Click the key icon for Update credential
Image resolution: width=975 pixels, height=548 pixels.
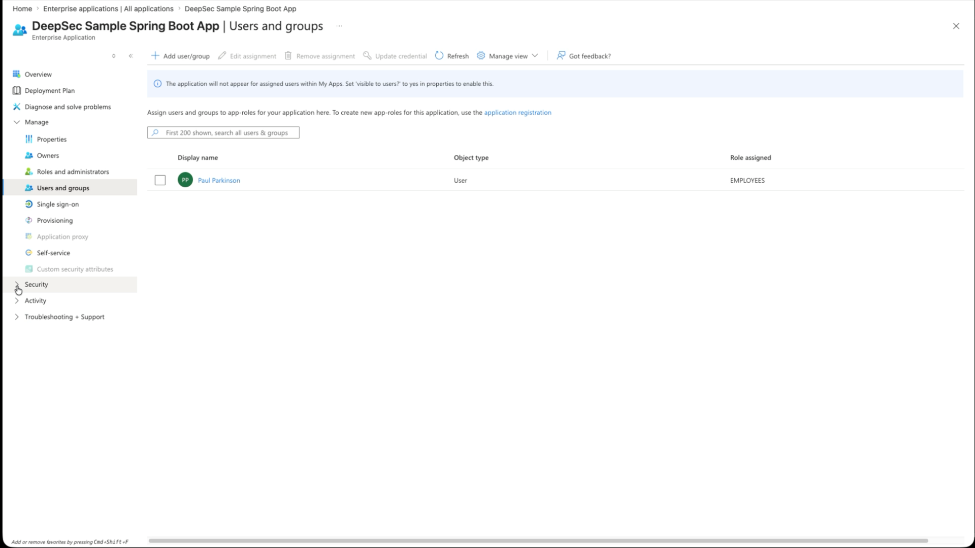click(x=367, y=55)
